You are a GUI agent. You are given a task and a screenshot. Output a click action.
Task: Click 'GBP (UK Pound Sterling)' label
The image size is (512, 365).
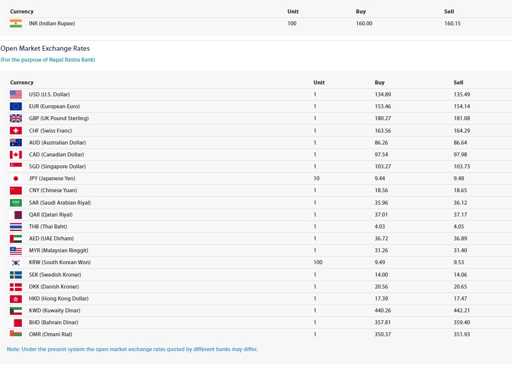pos(59,118)
